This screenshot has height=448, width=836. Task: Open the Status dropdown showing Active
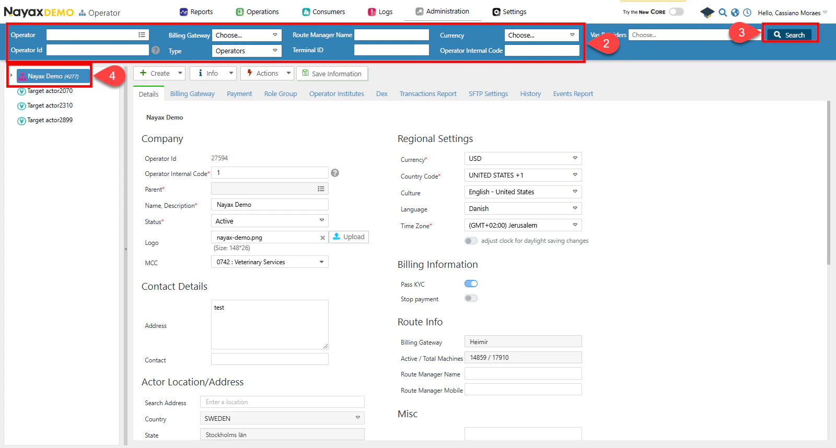[x=270, y=221]
